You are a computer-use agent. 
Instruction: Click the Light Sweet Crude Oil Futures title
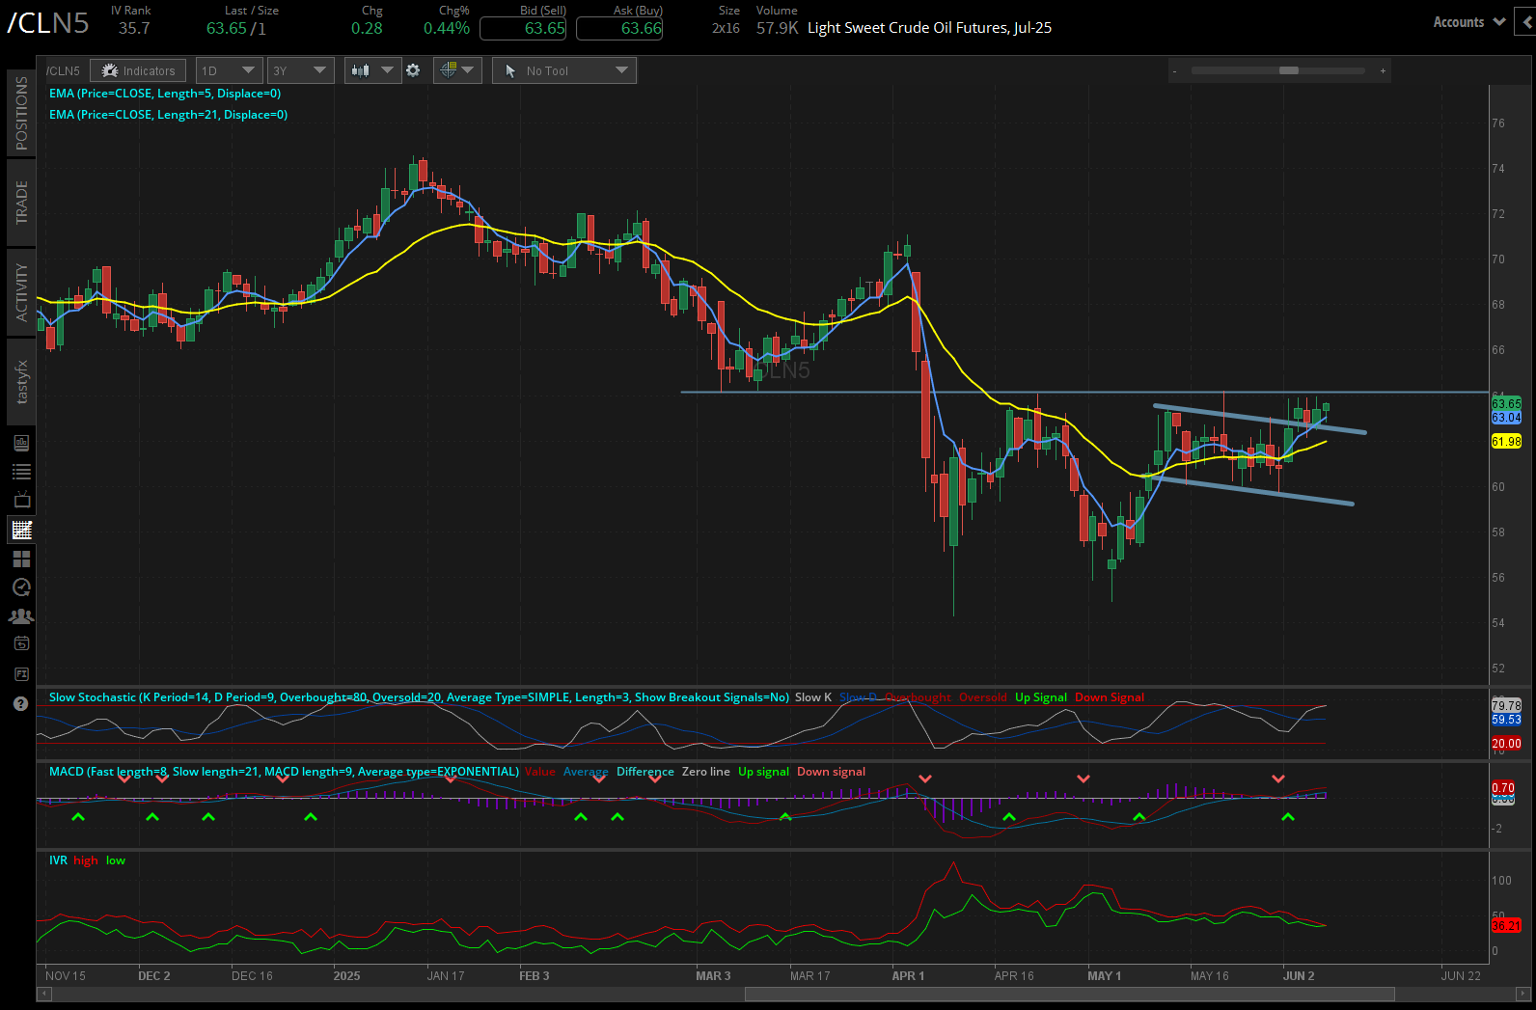[x=929, y=28]
